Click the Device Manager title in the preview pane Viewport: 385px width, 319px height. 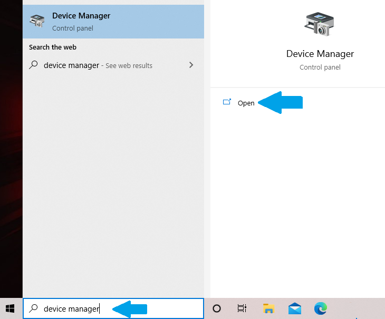click(320, 54)
